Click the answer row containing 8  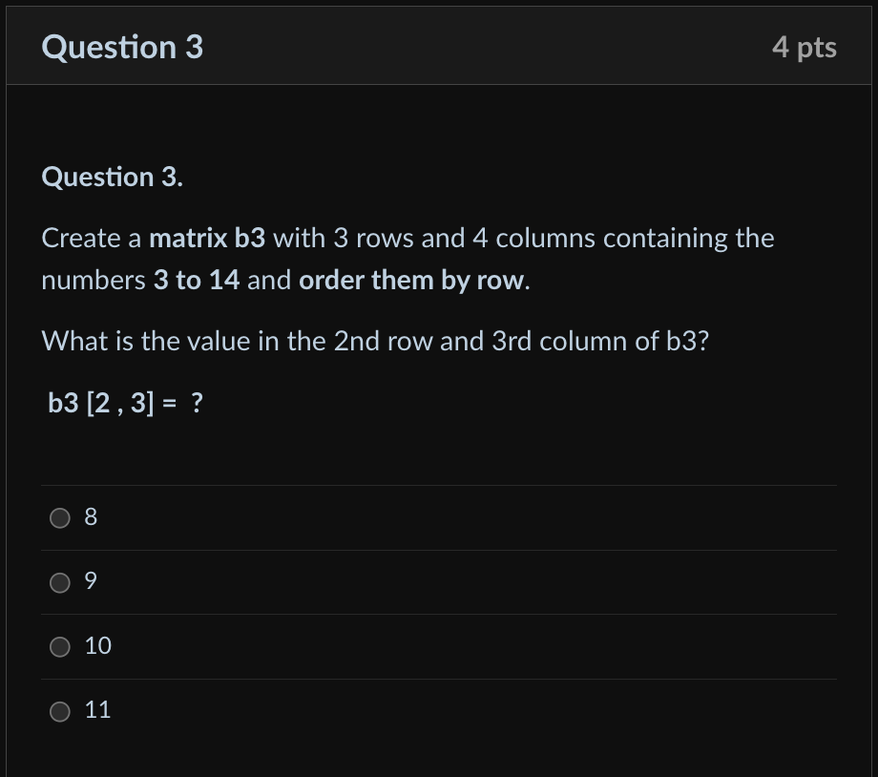pos(439,518)
